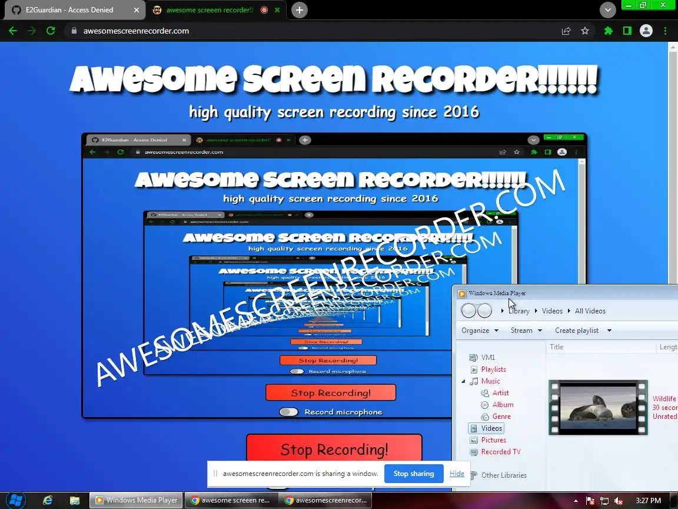Viewport: 678px width, 509px height.
Task: Open the 3:27 PM clock
Action: [x=648, y=500]
